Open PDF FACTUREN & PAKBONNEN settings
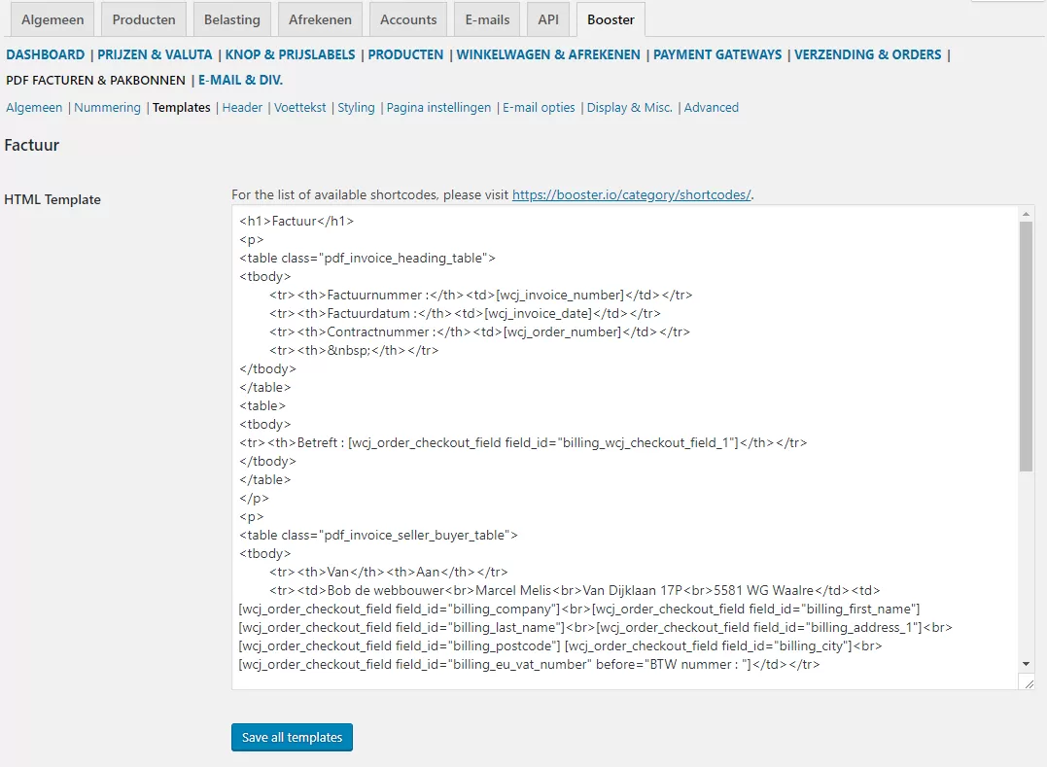Image resolution: width=1047 pixels, height=767 pixels. coord(94,80)
